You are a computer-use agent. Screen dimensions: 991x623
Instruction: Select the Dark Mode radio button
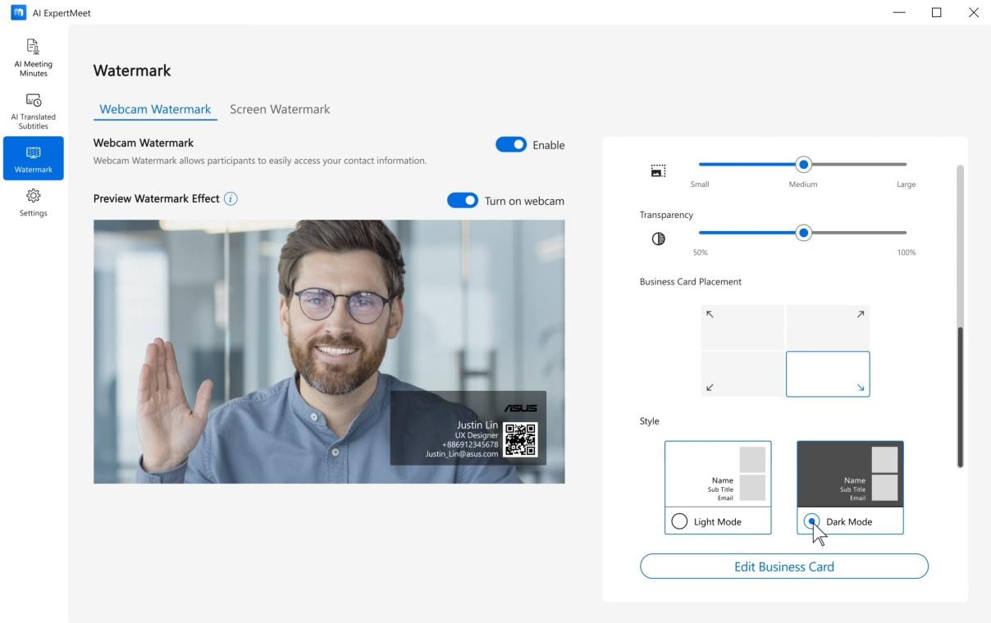click(x=811, y=521)
